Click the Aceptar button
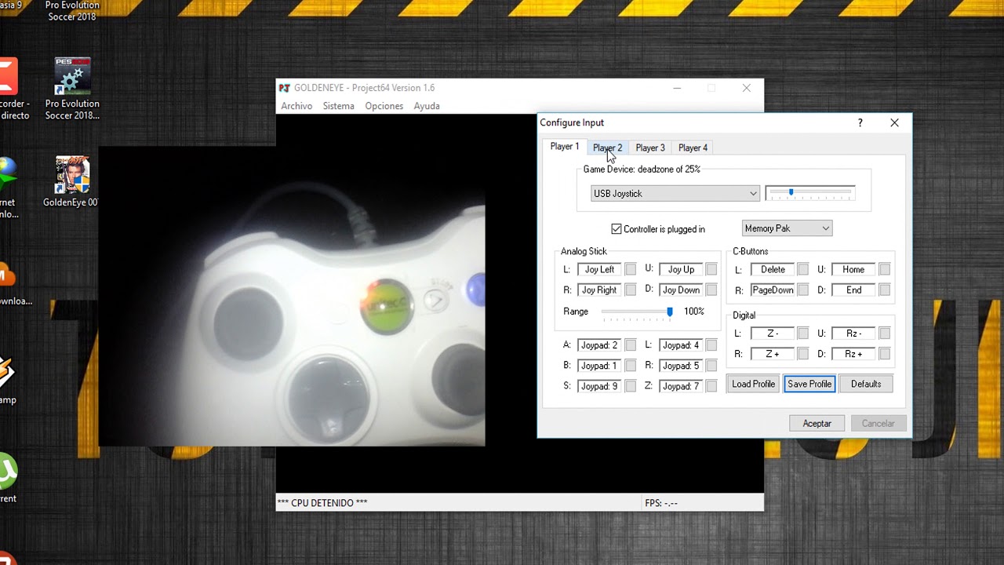1004x565 pixels. [817, 423]
